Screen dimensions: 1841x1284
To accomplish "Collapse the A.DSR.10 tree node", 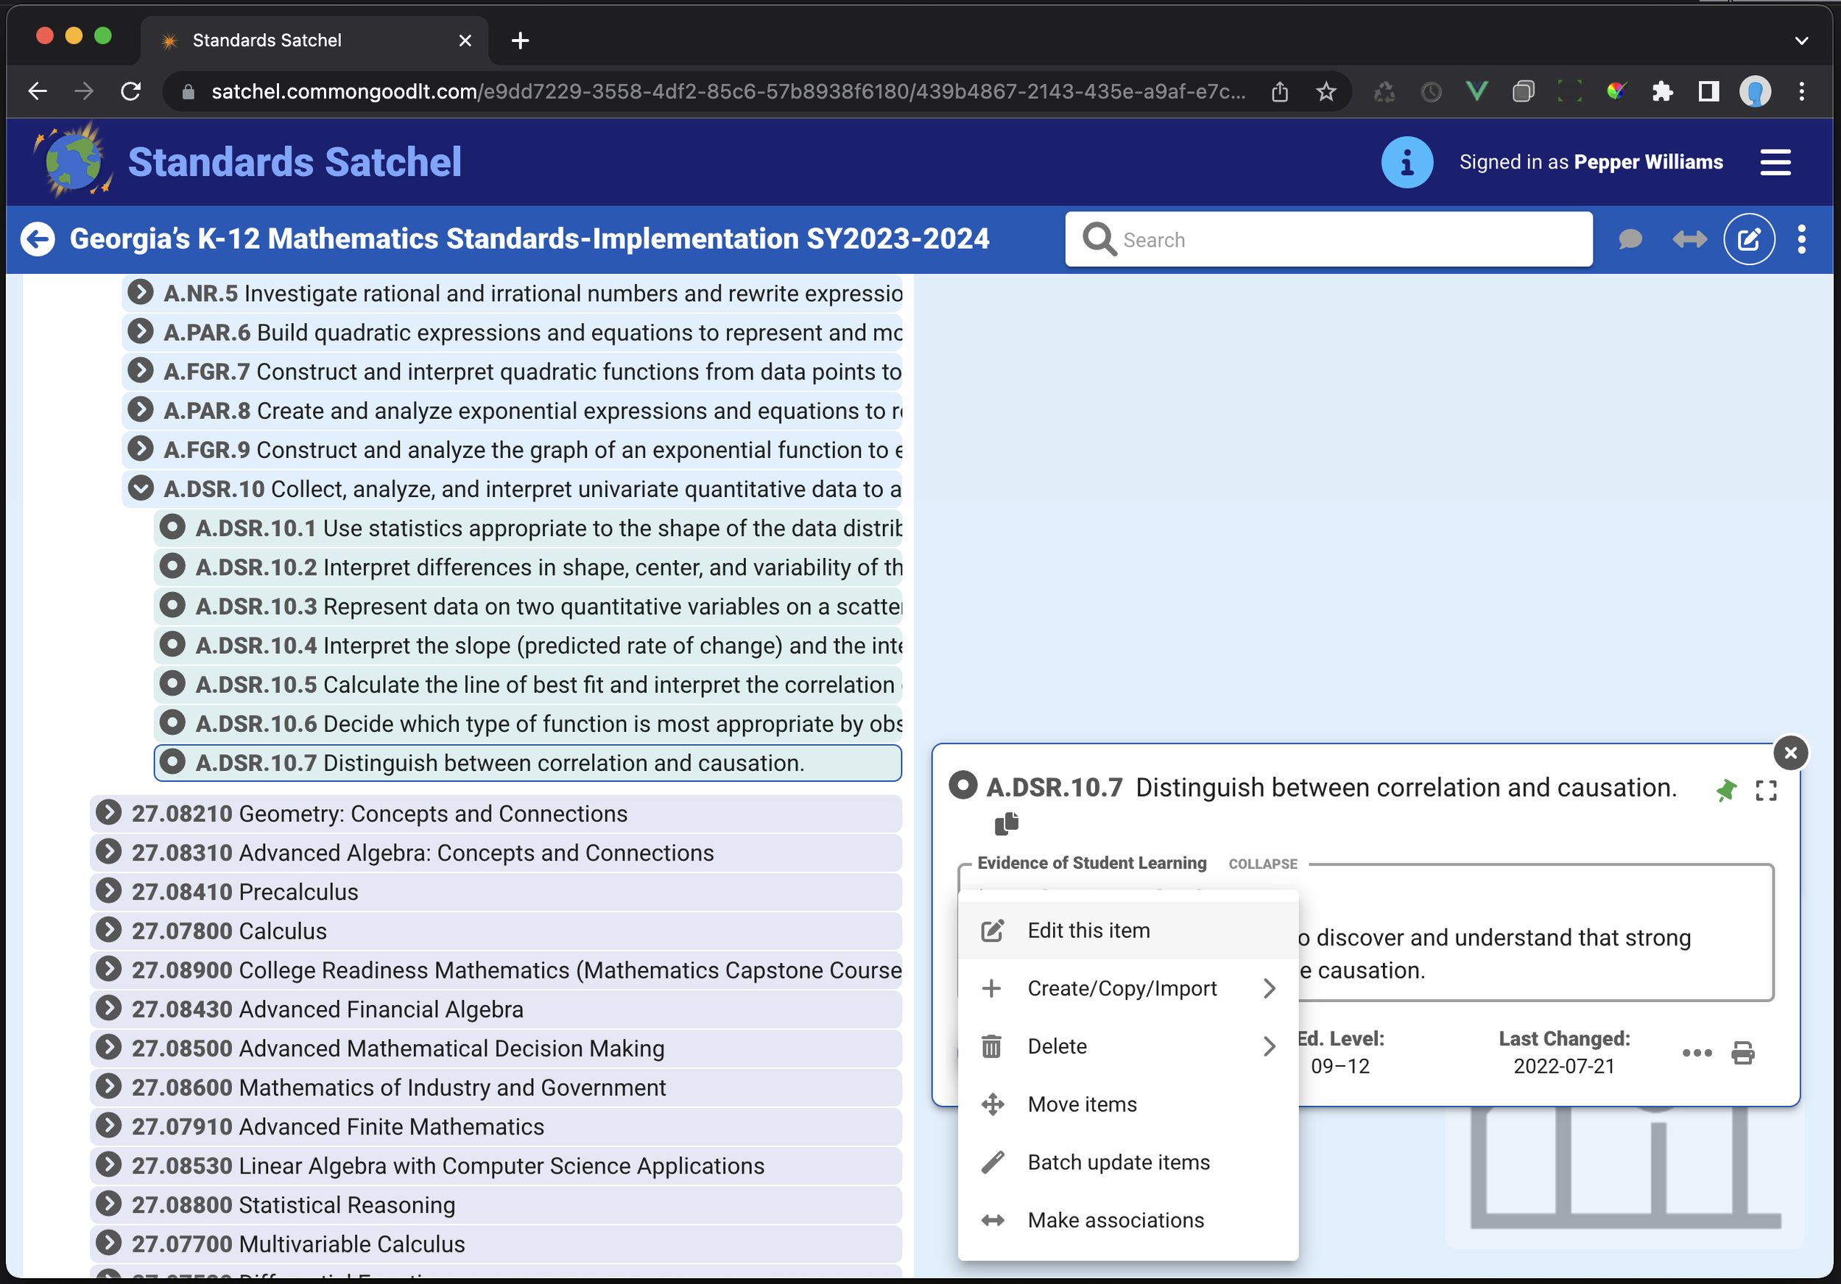I will pos(141,488).
